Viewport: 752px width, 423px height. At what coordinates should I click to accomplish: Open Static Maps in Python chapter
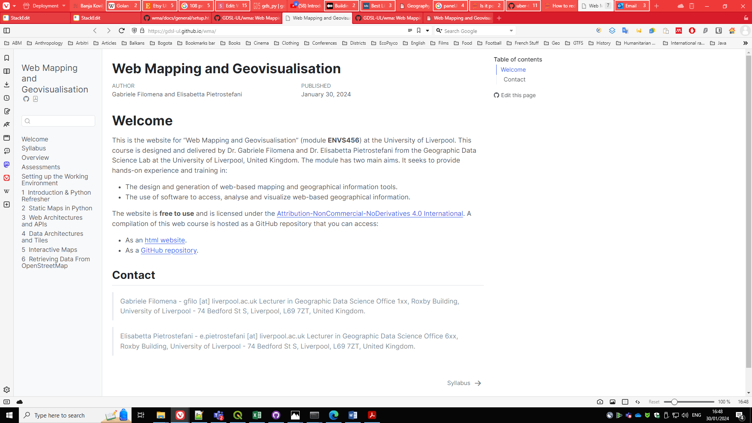[x=57, y=208]
